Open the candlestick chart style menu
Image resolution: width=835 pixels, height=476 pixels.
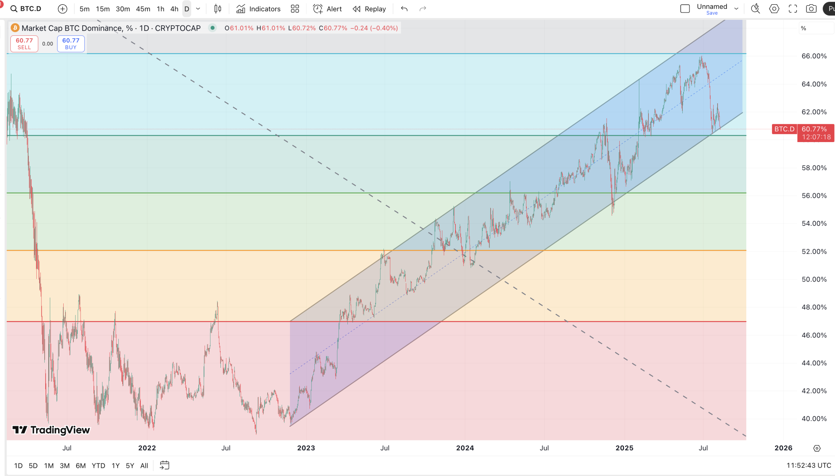[x=218, y=9]
